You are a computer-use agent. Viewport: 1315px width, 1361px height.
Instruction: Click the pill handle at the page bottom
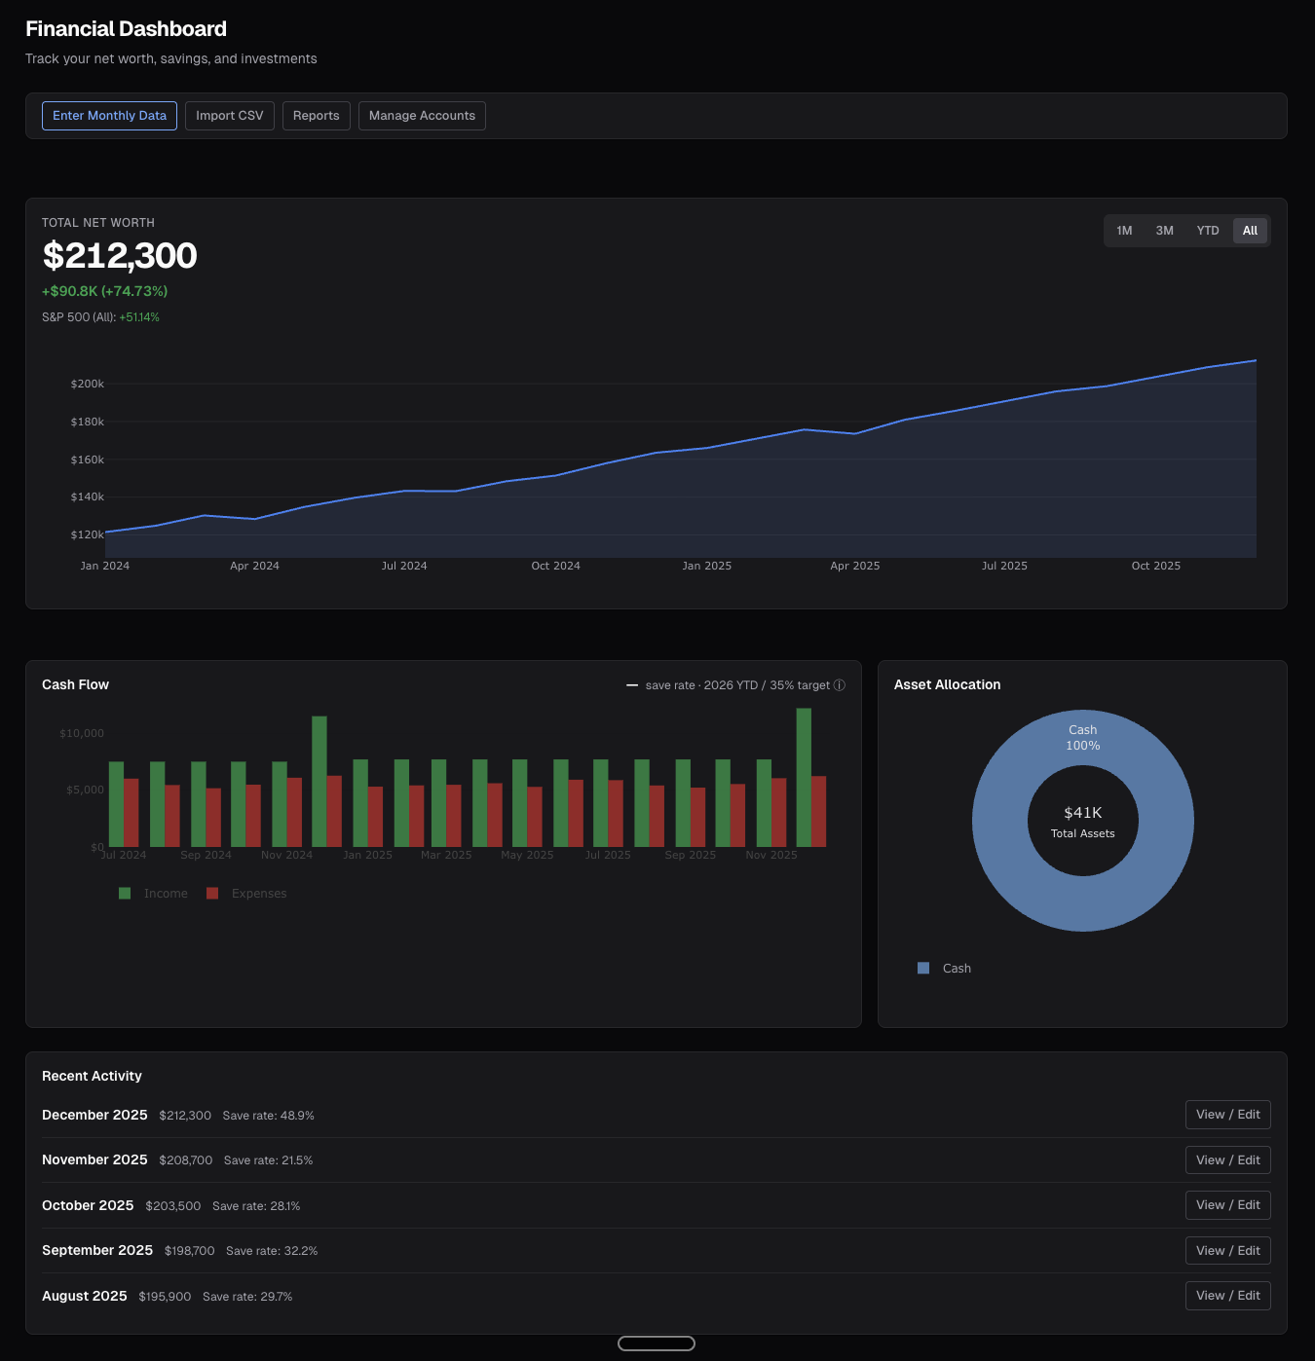point(657,1343)
